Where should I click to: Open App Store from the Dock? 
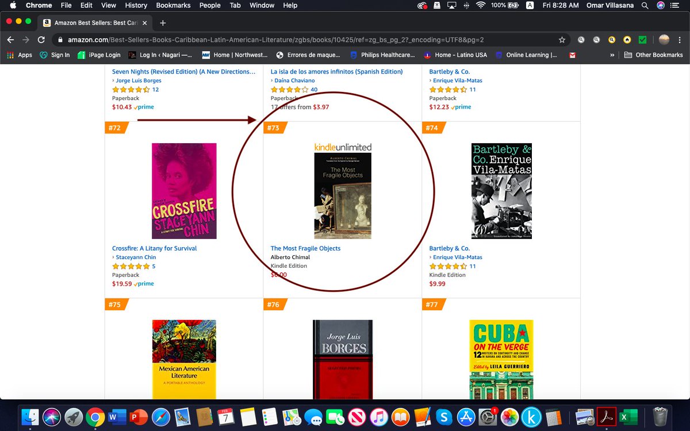(x=465, y=416)
